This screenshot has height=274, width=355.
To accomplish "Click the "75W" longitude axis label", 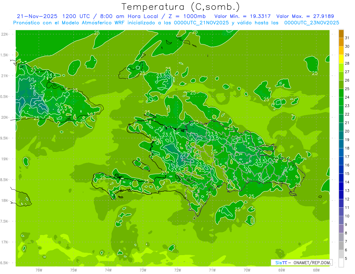I will tap(74, 270).
